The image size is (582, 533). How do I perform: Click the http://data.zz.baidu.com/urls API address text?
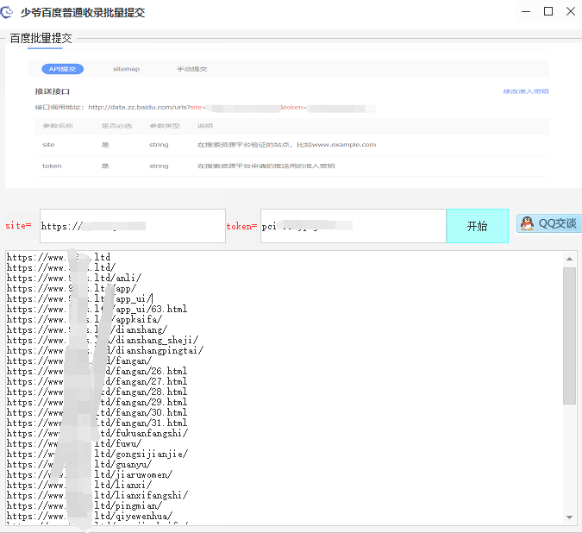click(139, 107)
